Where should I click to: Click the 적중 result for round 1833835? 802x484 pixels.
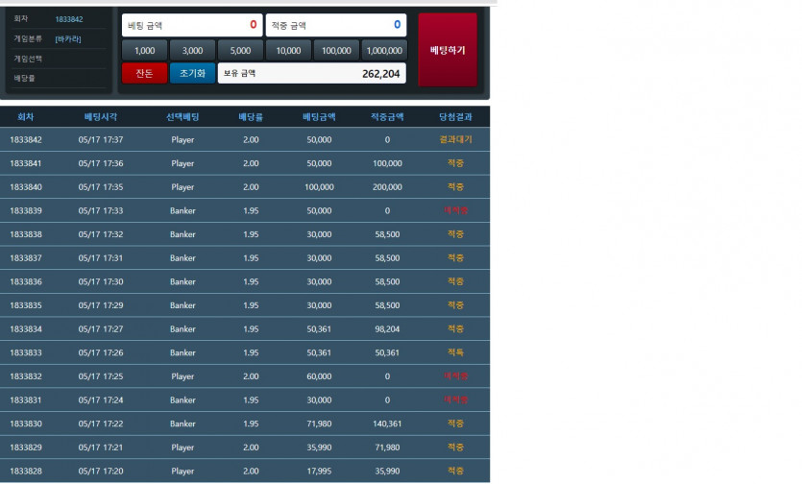pyautogui.click(x=455, y=305)
